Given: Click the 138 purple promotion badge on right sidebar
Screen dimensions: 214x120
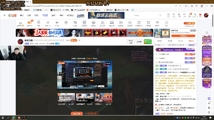Looking at the screenshot, I should 207,39.
